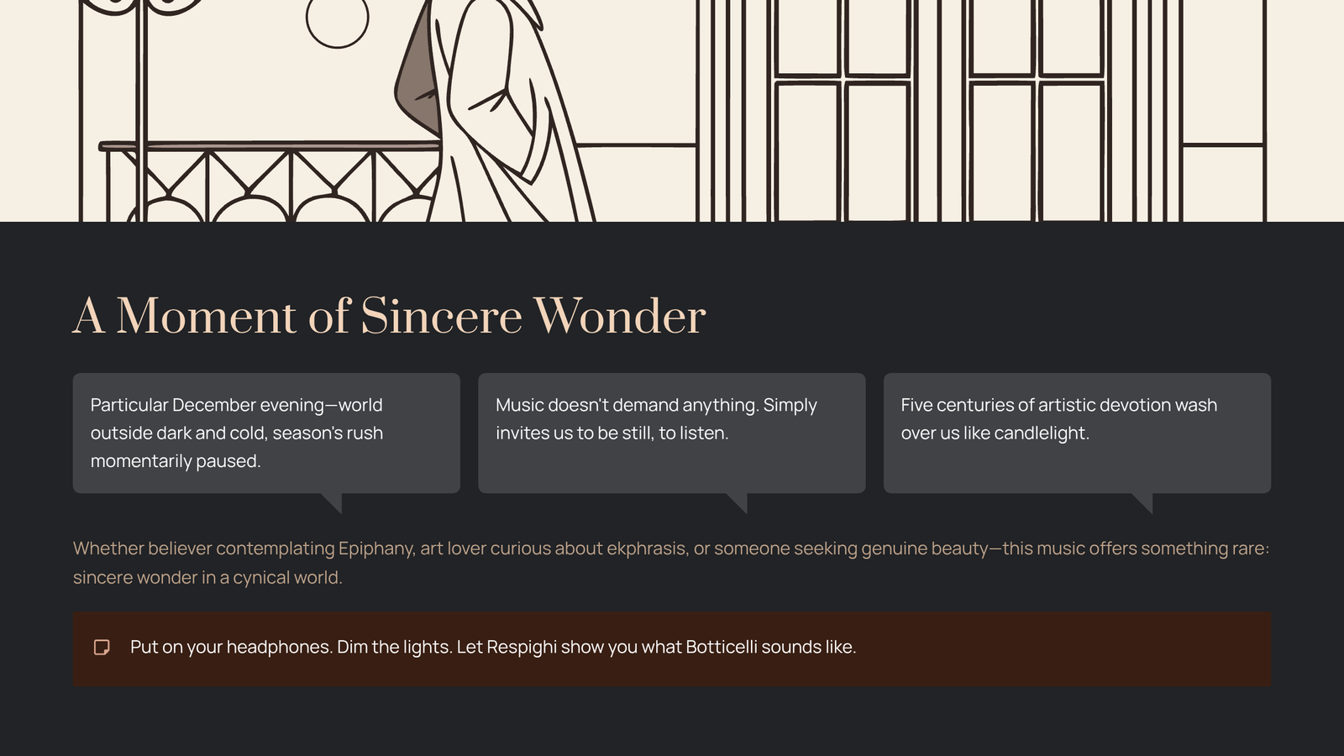Select the "Particular December evening" card
This screenshot has width=1344, height=756.
tap(266, 433)
